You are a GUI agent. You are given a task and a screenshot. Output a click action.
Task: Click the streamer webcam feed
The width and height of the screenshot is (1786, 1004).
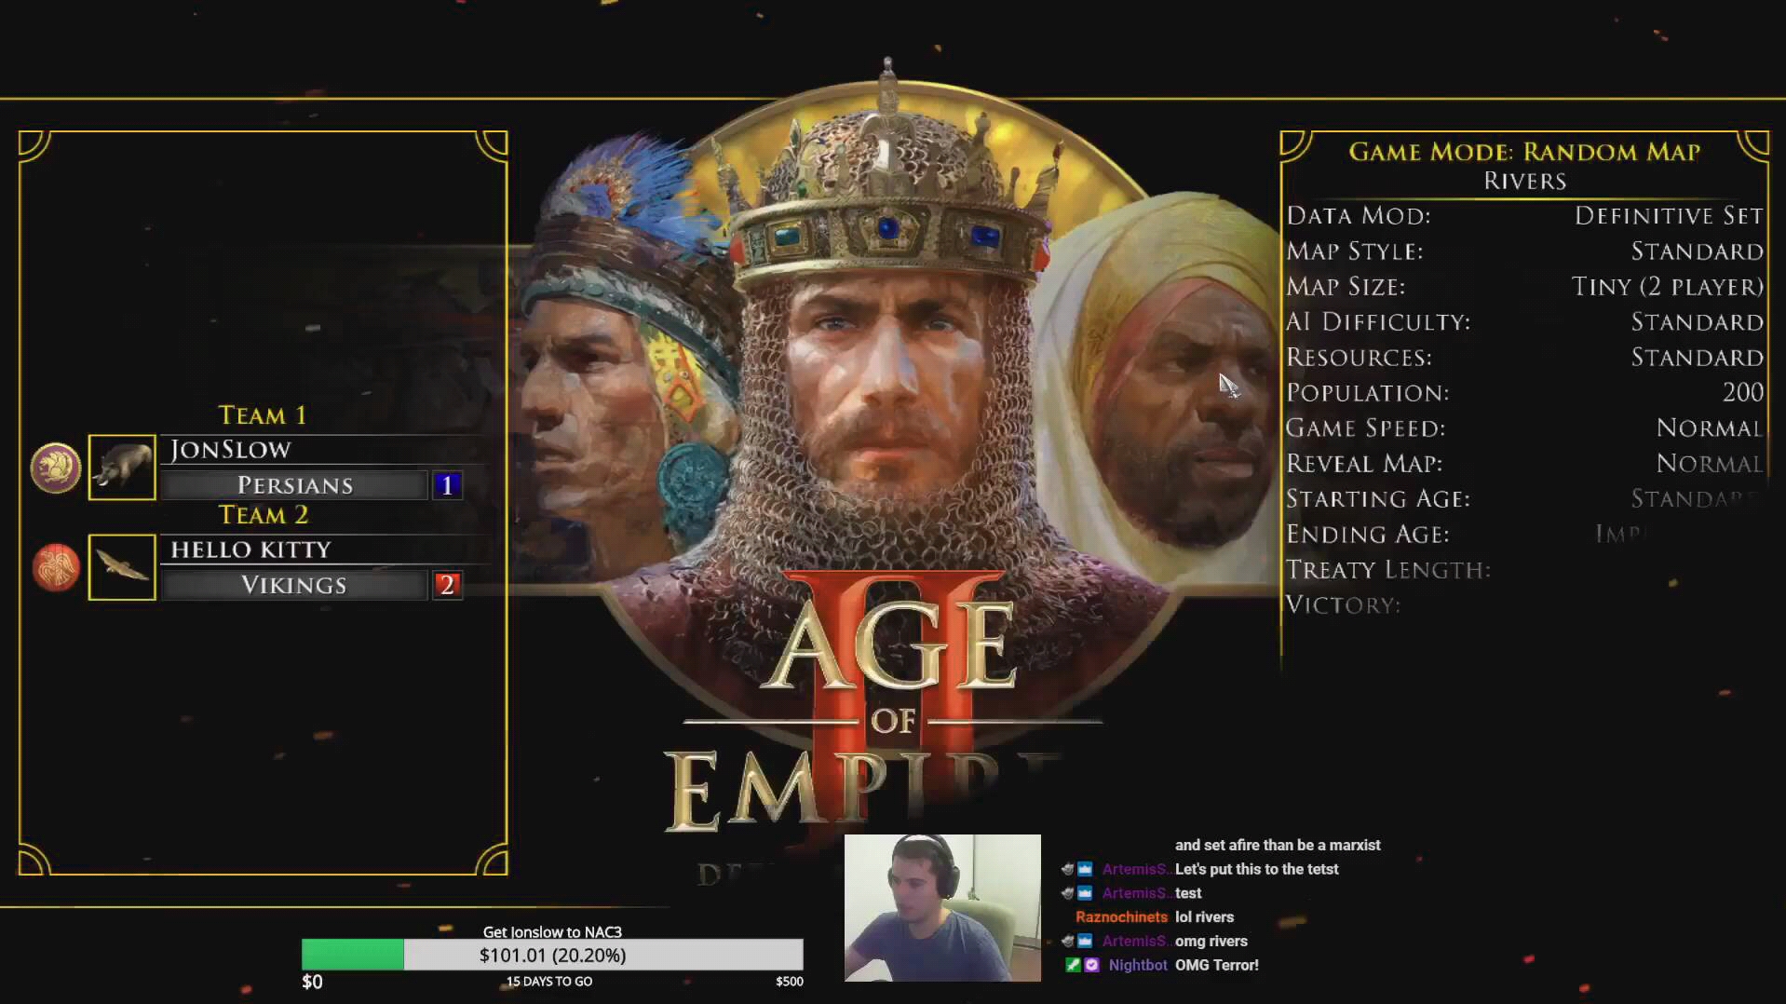pos(942,908)
